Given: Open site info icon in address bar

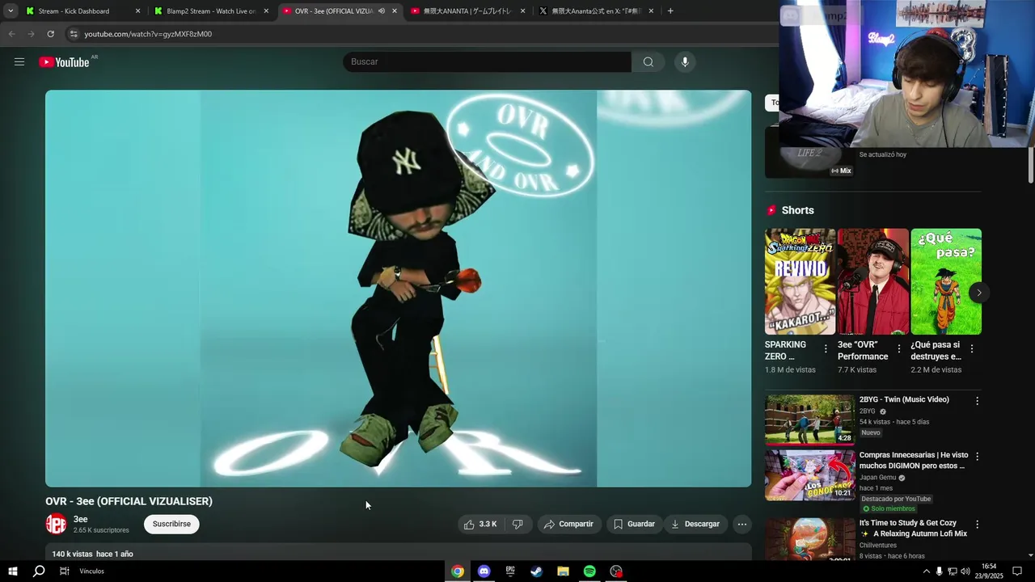Looking at the screenshot, I should (74, 34).
